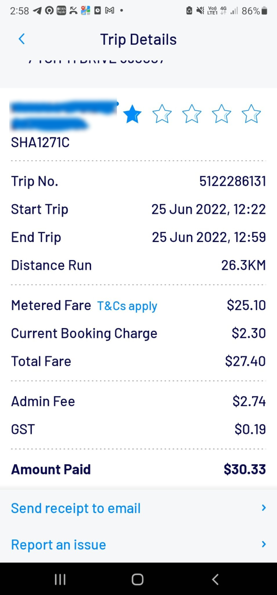Tap the battery indicator in status bar

[x=264, y=11]
